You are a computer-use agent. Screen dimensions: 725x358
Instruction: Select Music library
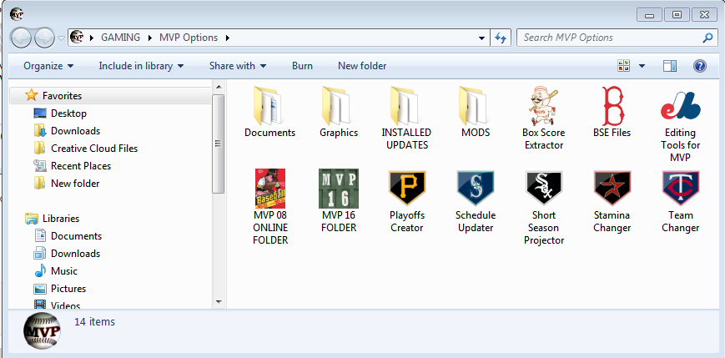click(x=63, y=271)
